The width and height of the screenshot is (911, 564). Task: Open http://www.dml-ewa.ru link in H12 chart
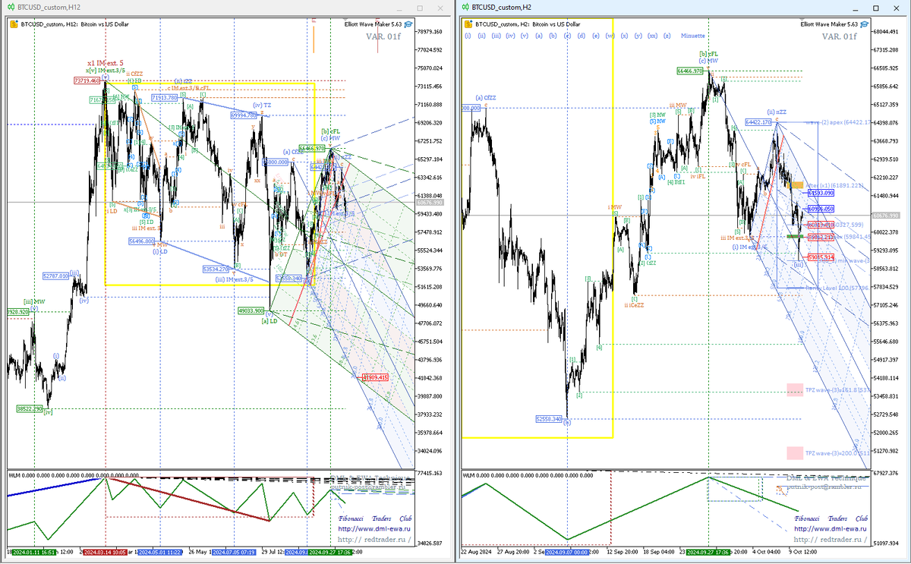[375, 529]
